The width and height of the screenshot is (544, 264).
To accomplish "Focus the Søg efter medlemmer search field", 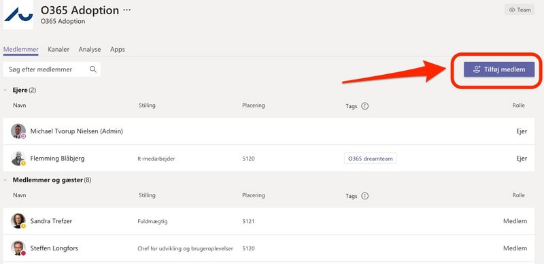I will click(52, 69).
